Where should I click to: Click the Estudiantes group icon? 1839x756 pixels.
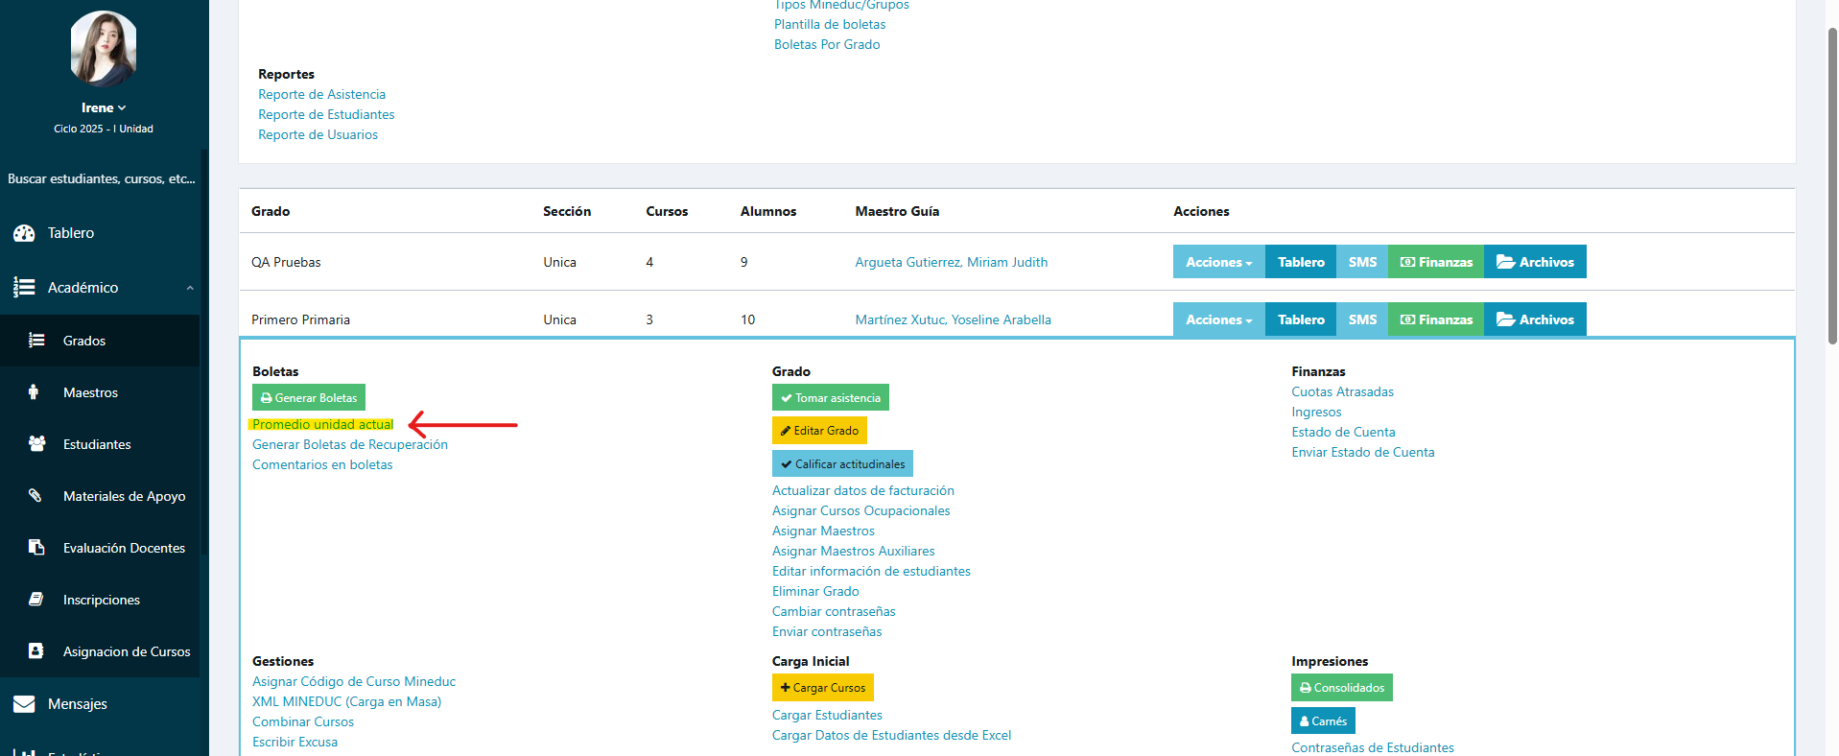pyautogui.click(x=36, y=444)
